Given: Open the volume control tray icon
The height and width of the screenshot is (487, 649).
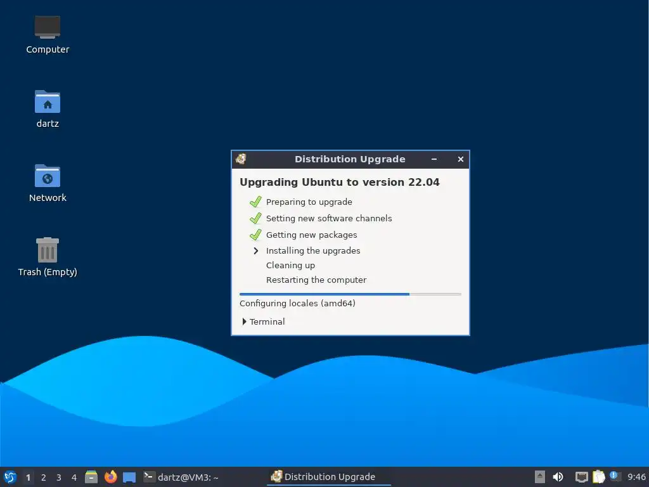Looking at the screenshot, I should tap(558, 477).
